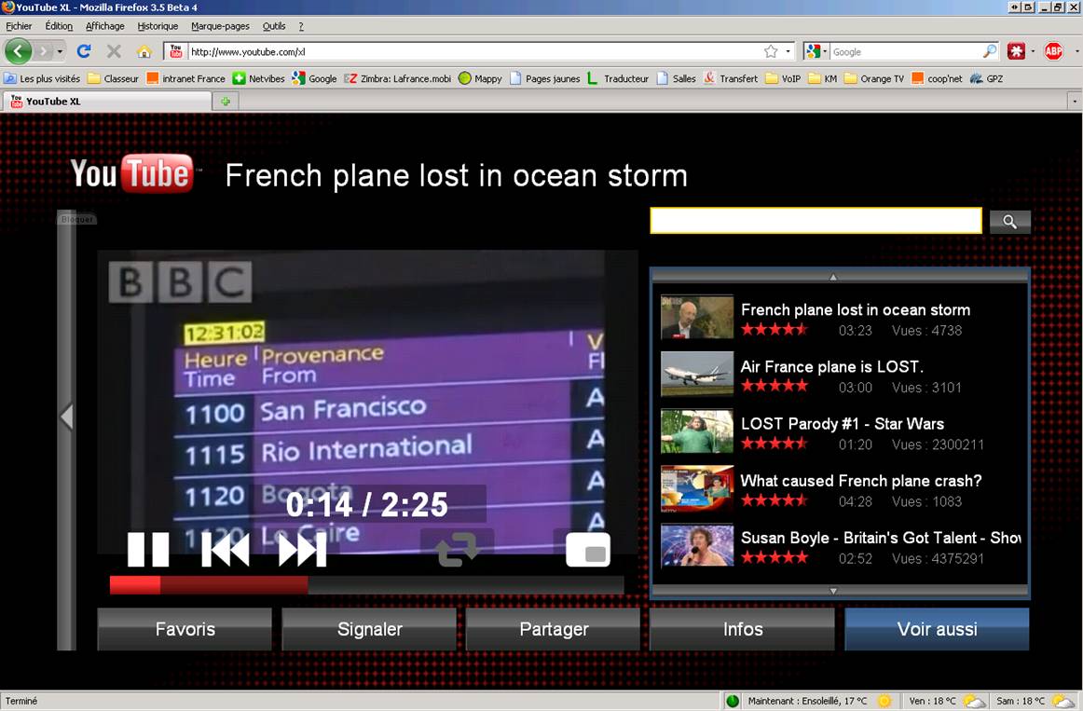This screenshot has width=1083, height=711.
Task: Click the Maintenant Ensoleillé weather status
Action: tap(807, 701)
